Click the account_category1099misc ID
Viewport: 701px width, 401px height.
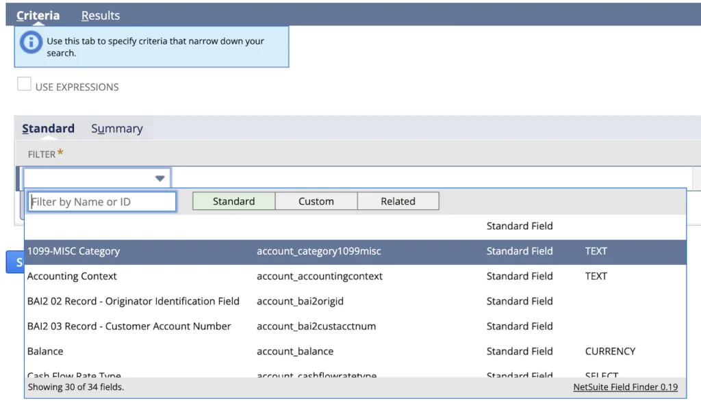coord(319,251)
